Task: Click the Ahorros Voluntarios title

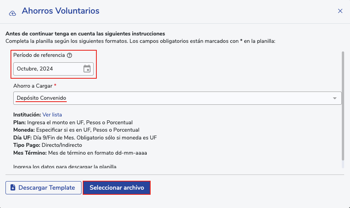Action: click(x=60, y=11)
